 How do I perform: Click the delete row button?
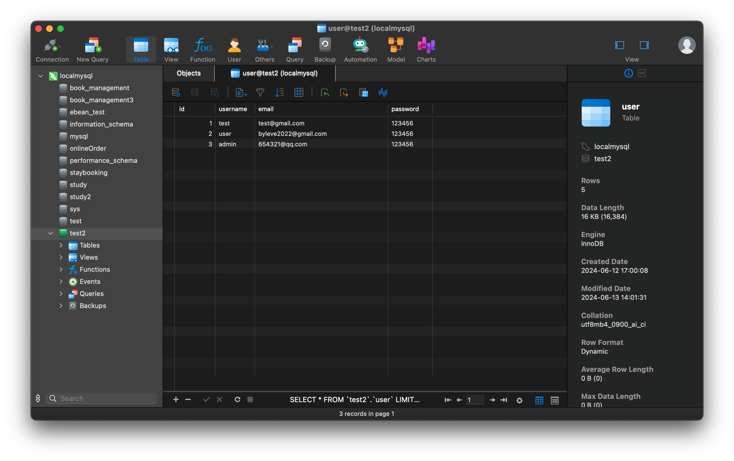(188, 400)
